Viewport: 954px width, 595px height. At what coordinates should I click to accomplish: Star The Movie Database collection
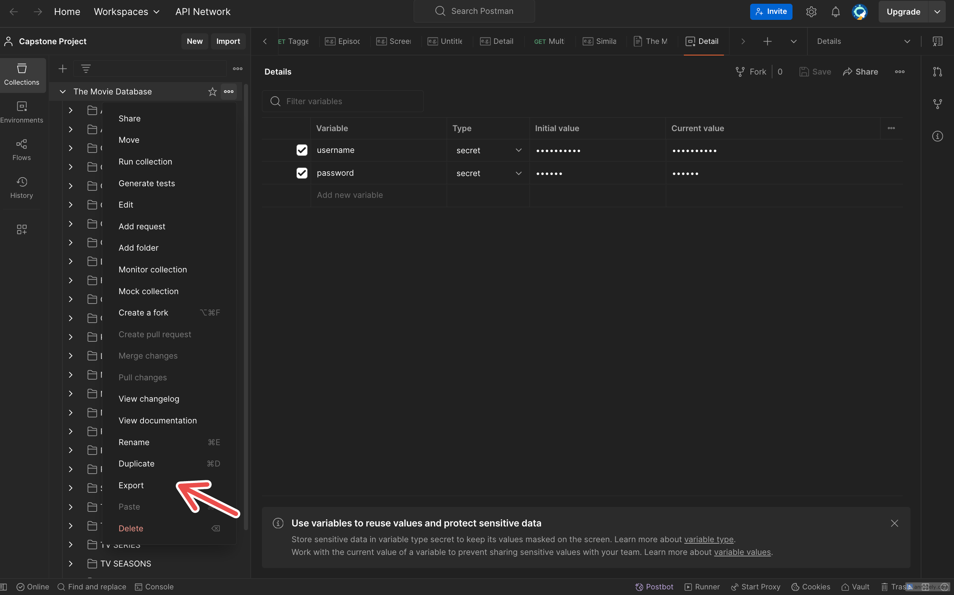click(212, 92)
